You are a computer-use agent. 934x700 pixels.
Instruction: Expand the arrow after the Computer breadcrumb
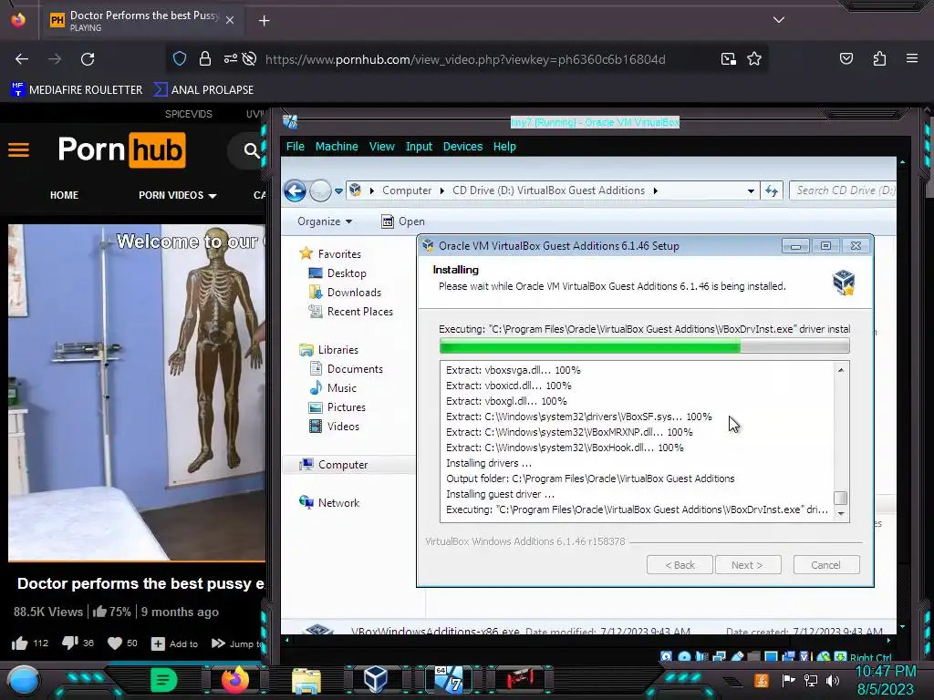(x=442, y=190)
